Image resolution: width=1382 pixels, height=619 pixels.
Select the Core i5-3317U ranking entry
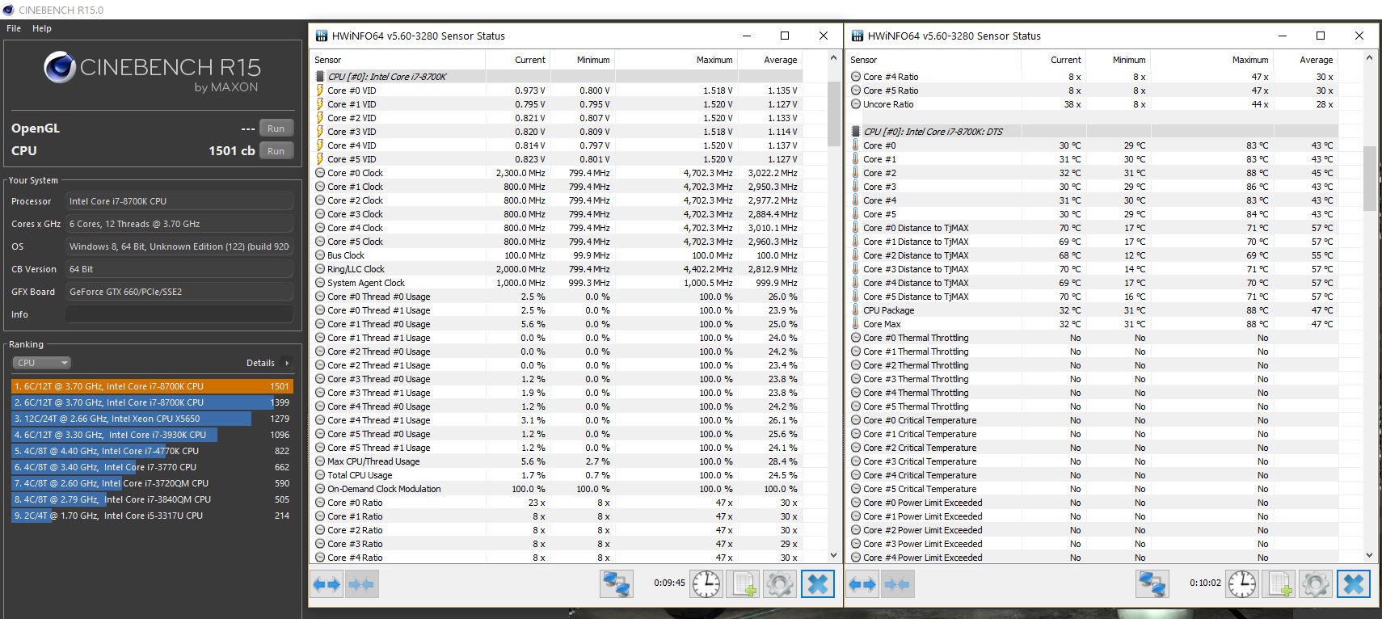point(152,516)
